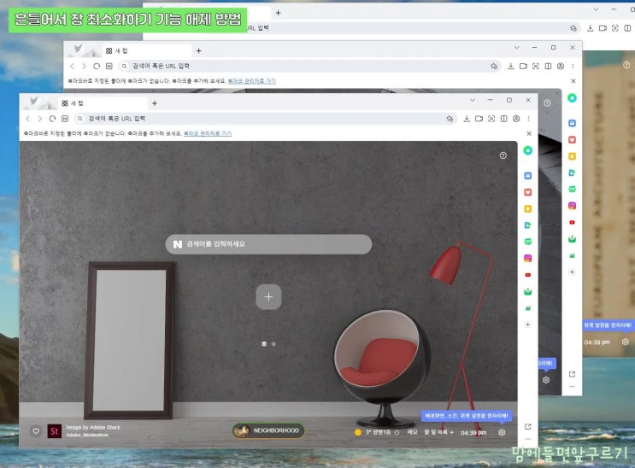The image size is (635, 468).
Task: Go back in the front Whale window
Action: [28, 119]
